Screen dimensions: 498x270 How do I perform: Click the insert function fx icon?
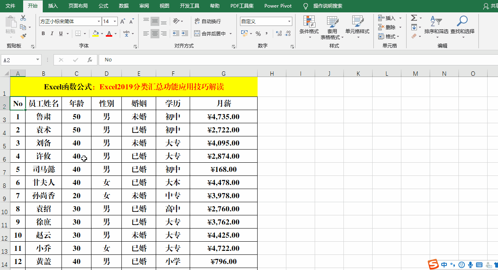pyautogui.click(x=90, y=60)
